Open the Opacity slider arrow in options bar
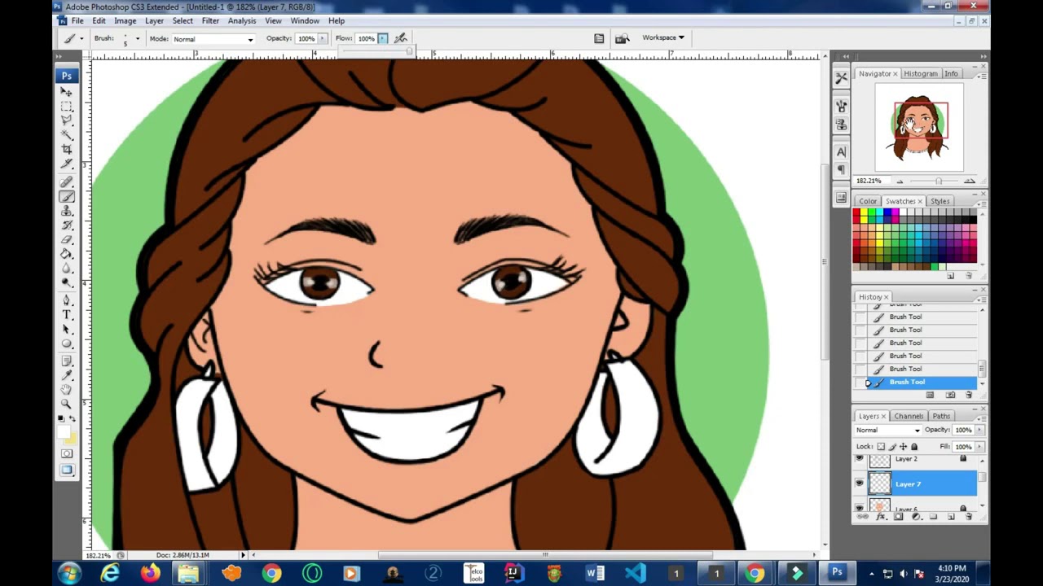This screenshot has width=1043, height=586. click(322, 38)
